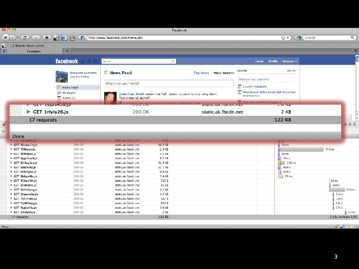The width and height of the screenshot is (359, 269).
Task: Click the 743ms timeline bar
Action: pos(301,149)
